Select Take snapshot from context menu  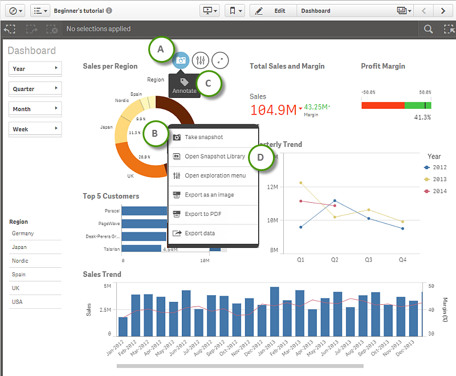[x=203, y=137]
